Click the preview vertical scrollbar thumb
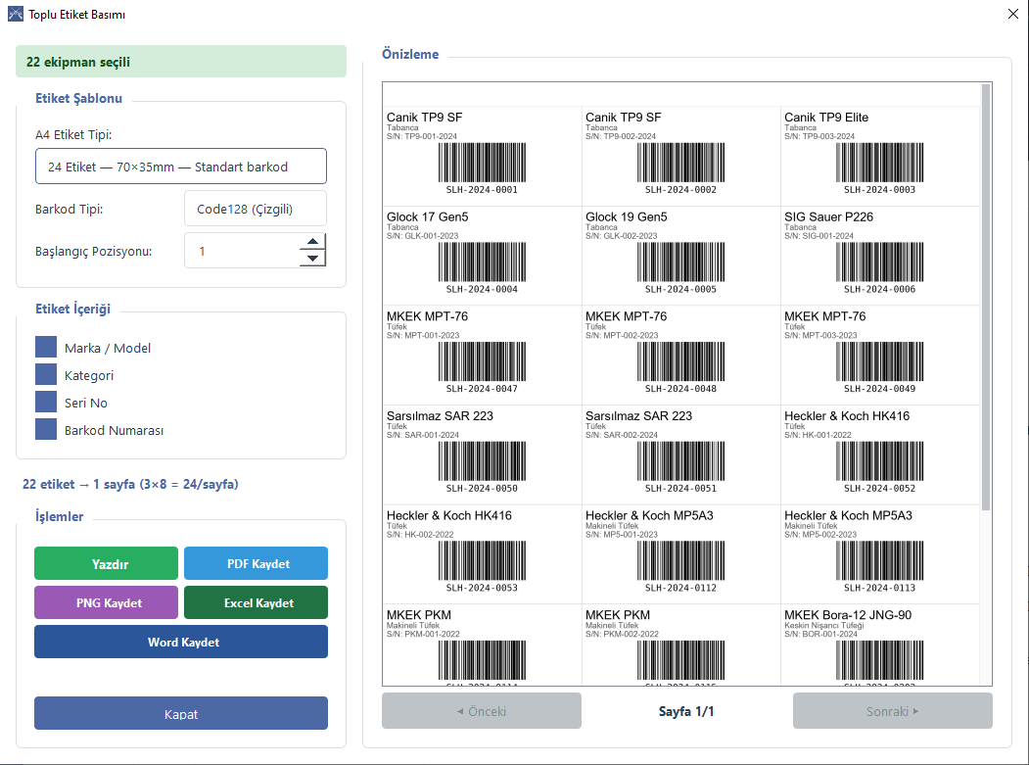This screenshot has width=1029, height=765. point(986,297)
